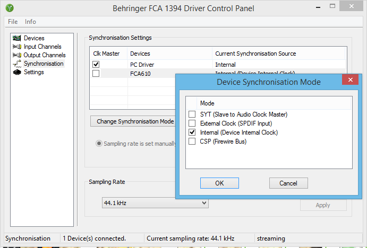Select Output Channels in the left list

(45, 55)
